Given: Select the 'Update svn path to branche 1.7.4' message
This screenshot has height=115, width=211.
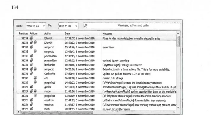Looking at the screenshot, I should coord(126,74).
